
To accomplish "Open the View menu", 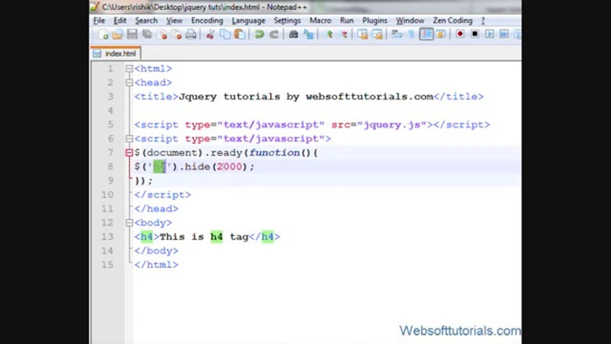I will (x=174, y=21).
